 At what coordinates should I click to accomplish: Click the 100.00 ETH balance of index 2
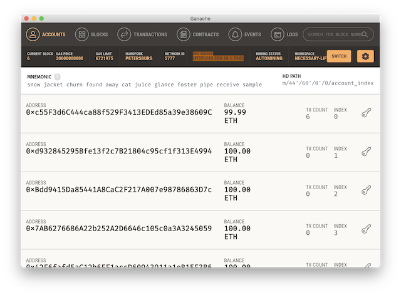tap(237, 194)
